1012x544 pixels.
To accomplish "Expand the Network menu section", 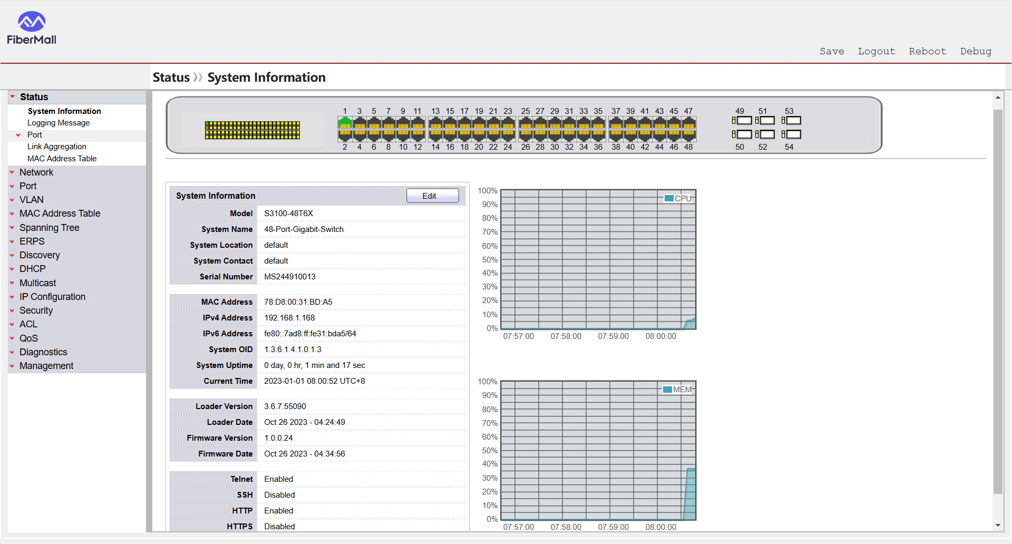I will click(36, 172).
